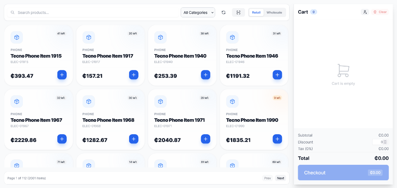Click the add customer icon in cart
The image size is (397, 188).
pos(365,12)
